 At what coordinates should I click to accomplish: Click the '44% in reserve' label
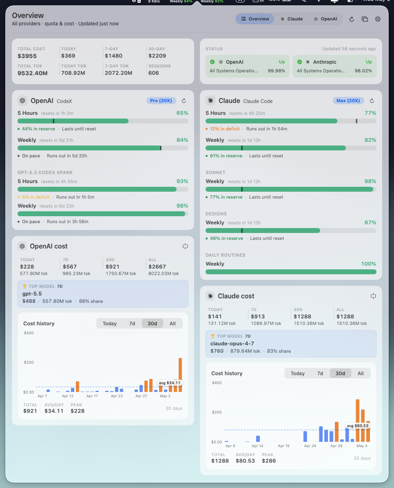click(38, 129)
